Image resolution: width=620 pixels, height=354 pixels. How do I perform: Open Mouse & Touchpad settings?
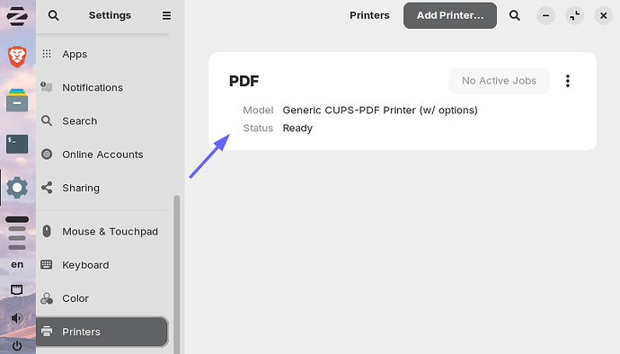(102, 231)
